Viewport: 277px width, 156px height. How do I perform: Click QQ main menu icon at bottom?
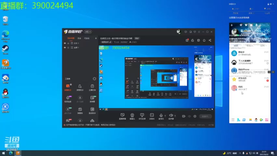[233, 120]
